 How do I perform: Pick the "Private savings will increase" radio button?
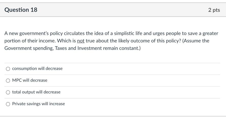pyautogui.click(x=8, y=104)
